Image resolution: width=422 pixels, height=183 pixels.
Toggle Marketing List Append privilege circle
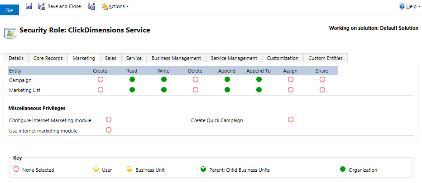(x=227, y=90)
